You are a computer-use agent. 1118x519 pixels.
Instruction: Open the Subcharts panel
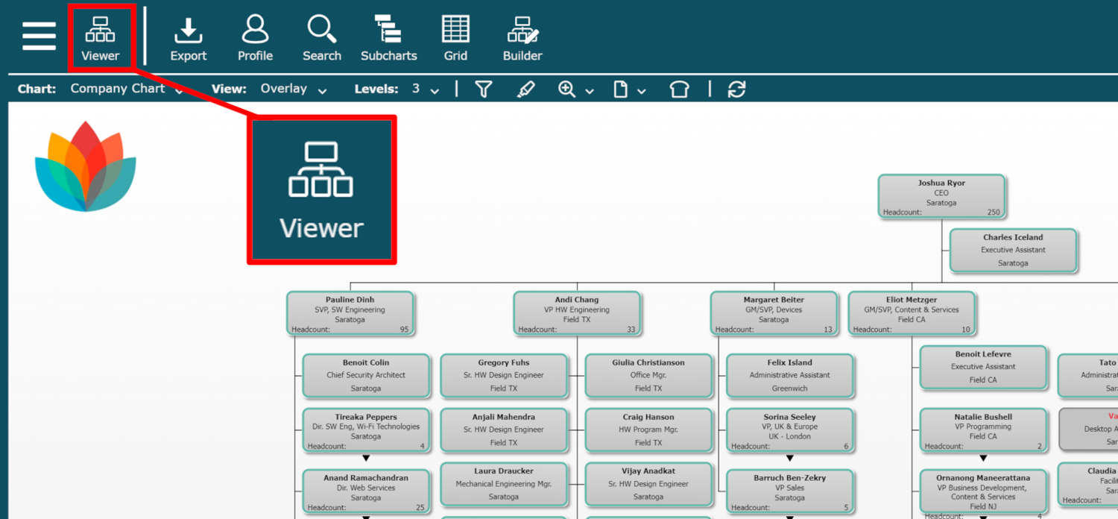click(388, 40)
